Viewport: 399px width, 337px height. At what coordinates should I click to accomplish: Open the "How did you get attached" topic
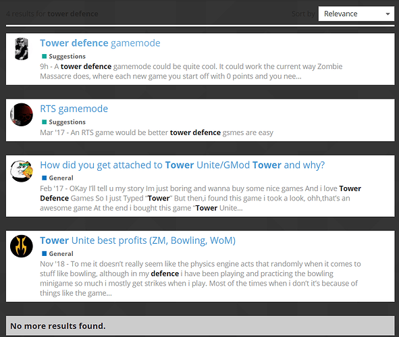pos(182,165)
